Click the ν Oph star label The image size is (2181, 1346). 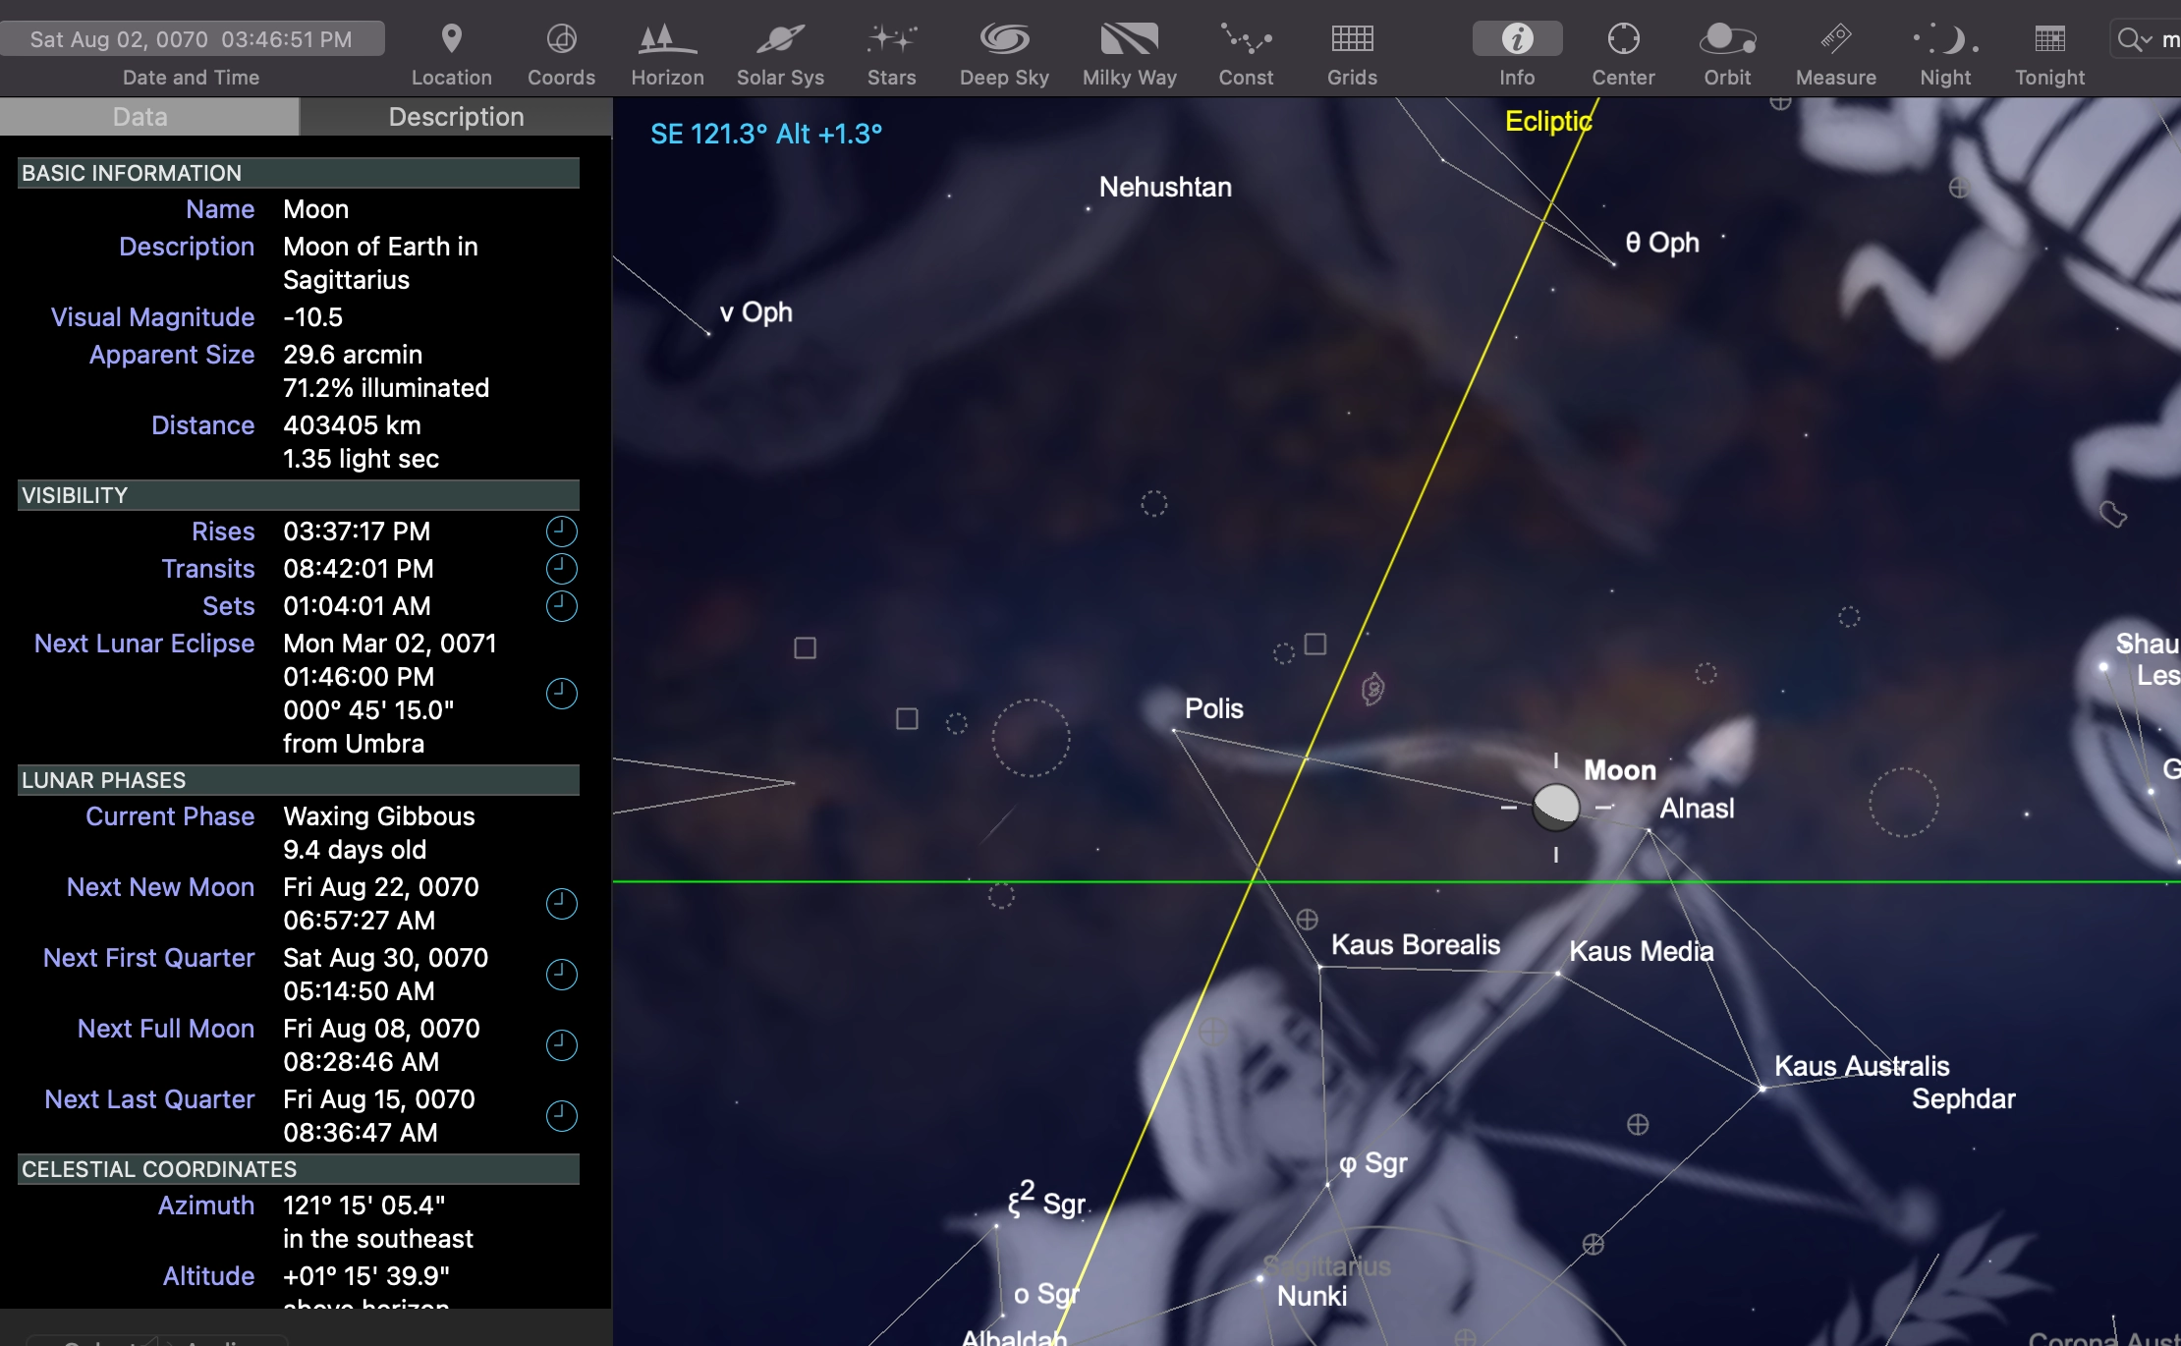pos(755,312)
